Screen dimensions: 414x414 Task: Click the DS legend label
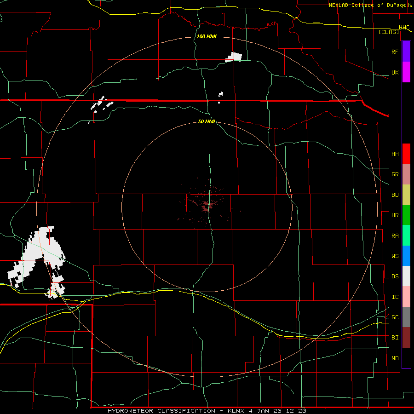tap(395, 276)
